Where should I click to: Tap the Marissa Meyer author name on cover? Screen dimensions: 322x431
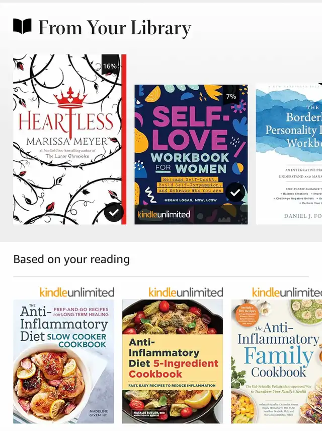[x=67, y=142]
